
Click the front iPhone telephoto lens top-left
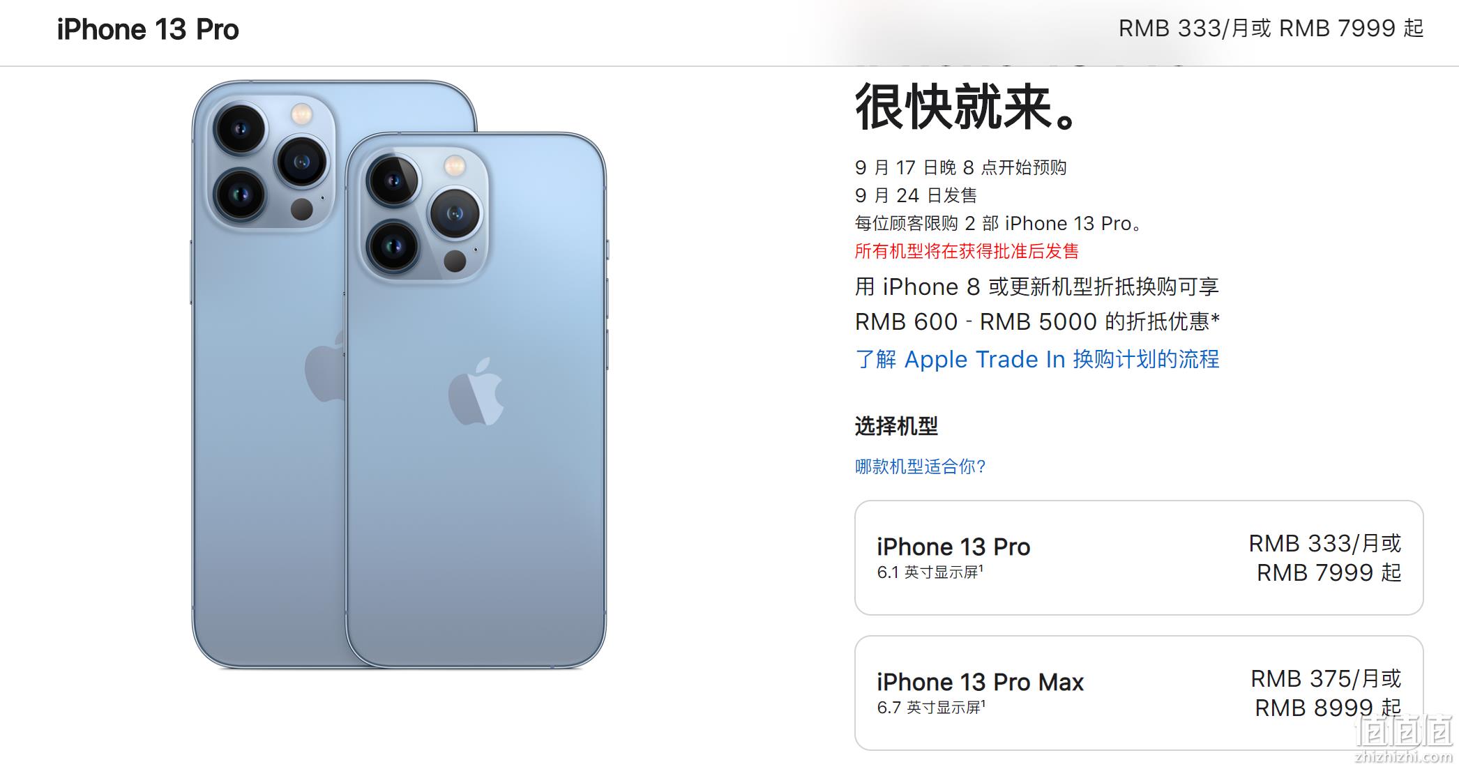(x=394, y=181)
